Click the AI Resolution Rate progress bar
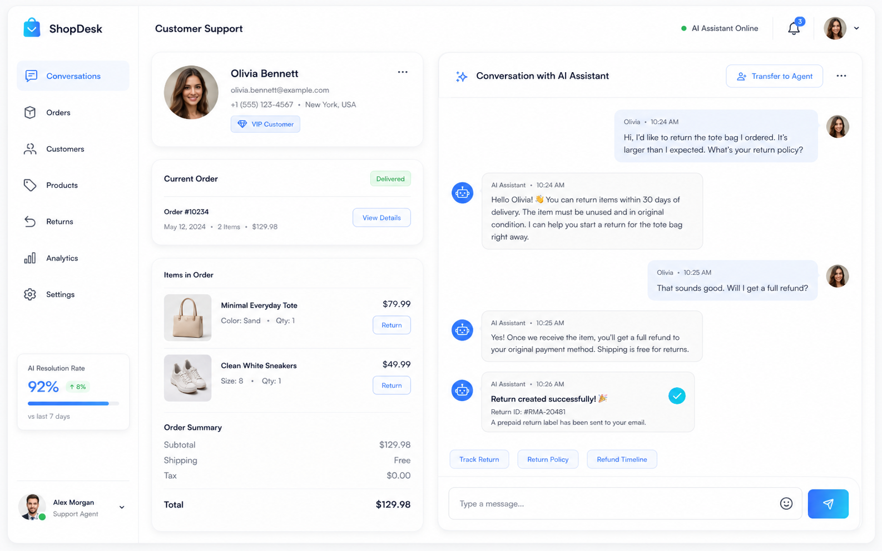882x551 pixels. [73, 404]
